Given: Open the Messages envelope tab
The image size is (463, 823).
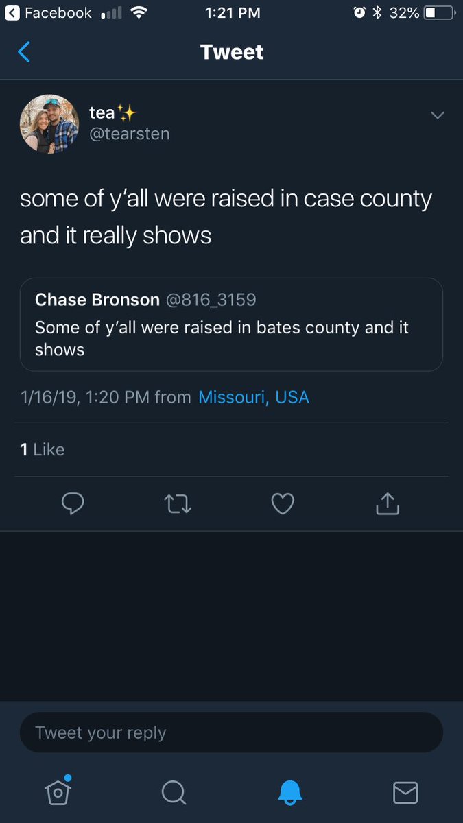Looking at the screenshot, I should coord(405,793).
